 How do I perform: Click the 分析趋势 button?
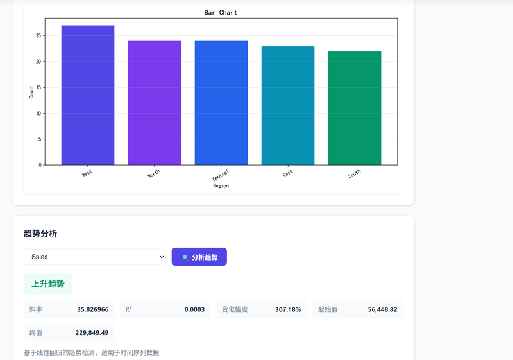pos(199,257)
